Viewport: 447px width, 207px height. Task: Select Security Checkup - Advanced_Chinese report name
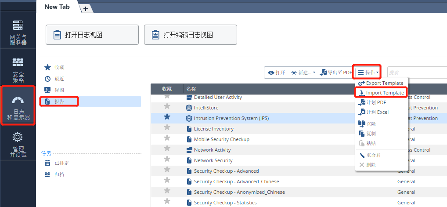click(237, 182)
